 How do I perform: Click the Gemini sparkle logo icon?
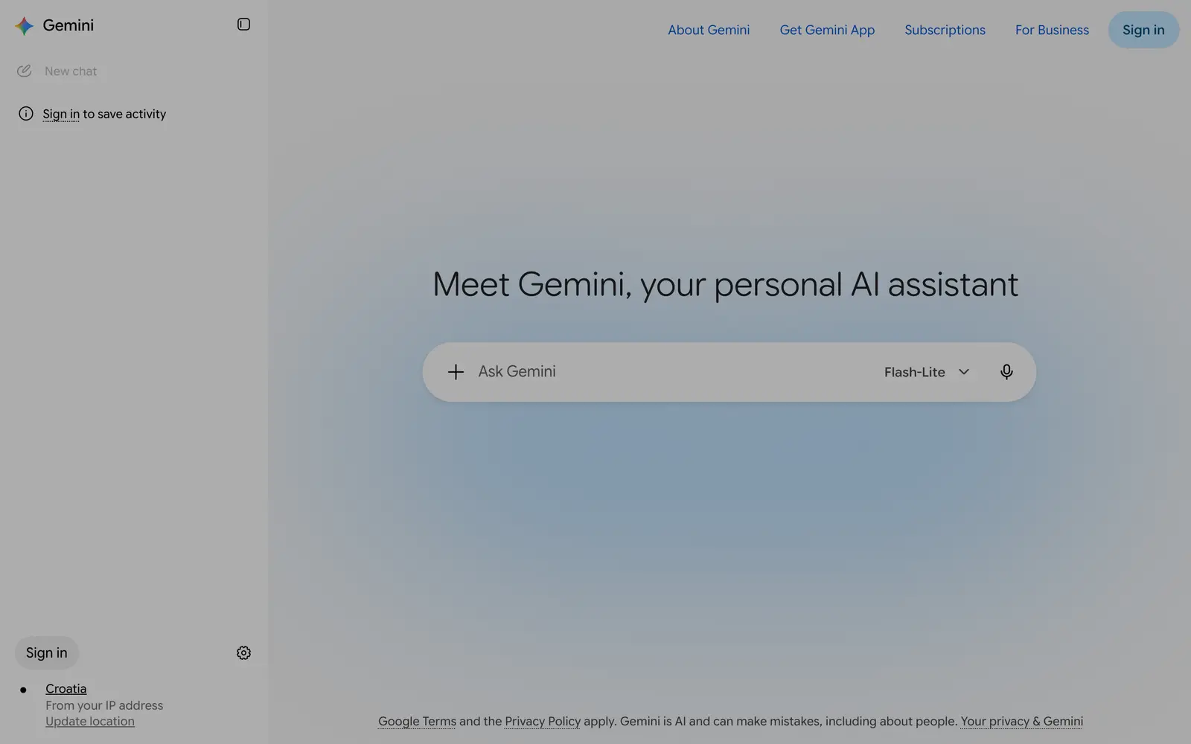(x=25, y=25)
